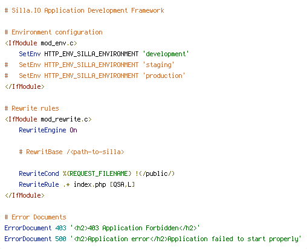Click the [QSA,L] flags
Screen dimensions: 307x249
tap(122, 184)
